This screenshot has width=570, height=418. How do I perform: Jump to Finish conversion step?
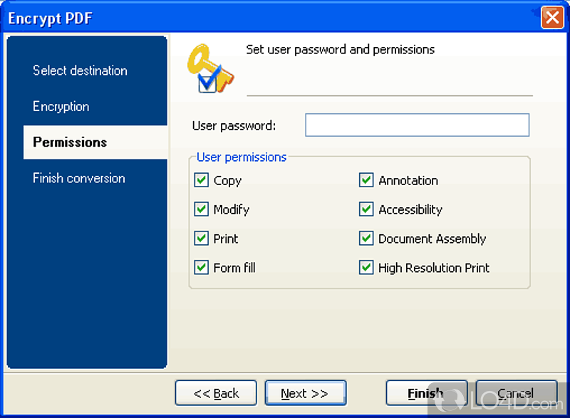(x=78, y=178)
